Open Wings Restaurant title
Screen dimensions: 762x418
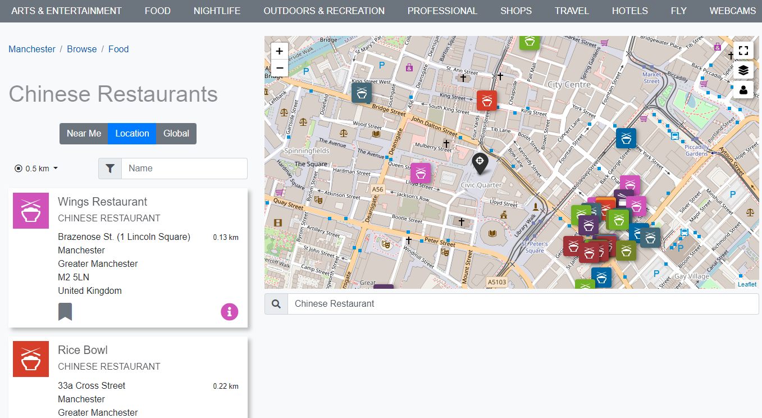(102, 202)
